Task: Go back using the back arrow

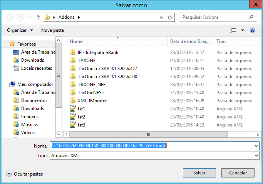Action: (x=9, y=17)
